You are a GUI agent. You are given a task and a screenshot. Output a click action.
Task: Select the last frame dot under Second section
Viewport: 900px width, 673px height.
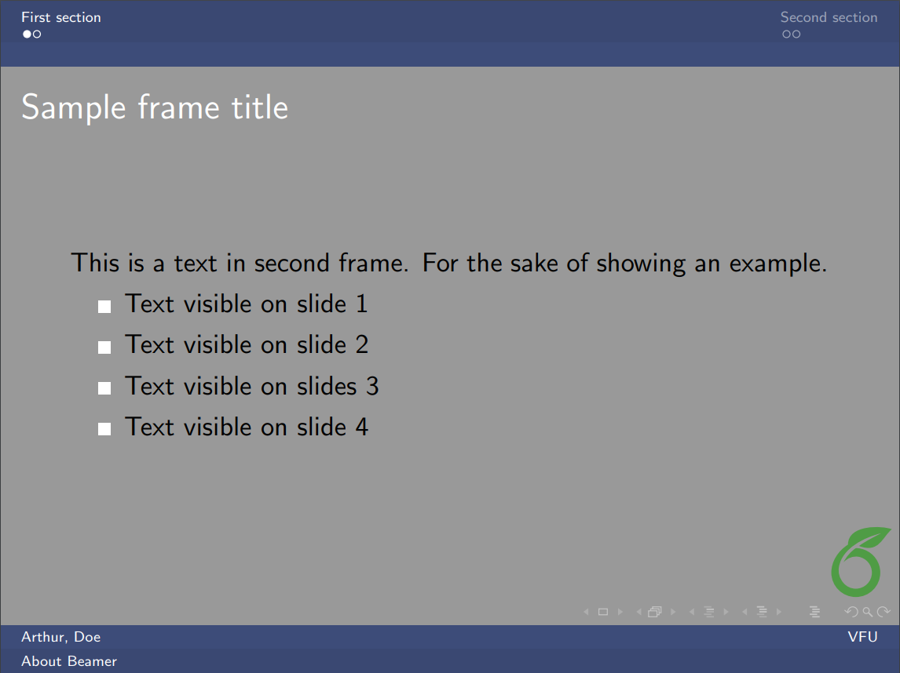click(796, 35)
